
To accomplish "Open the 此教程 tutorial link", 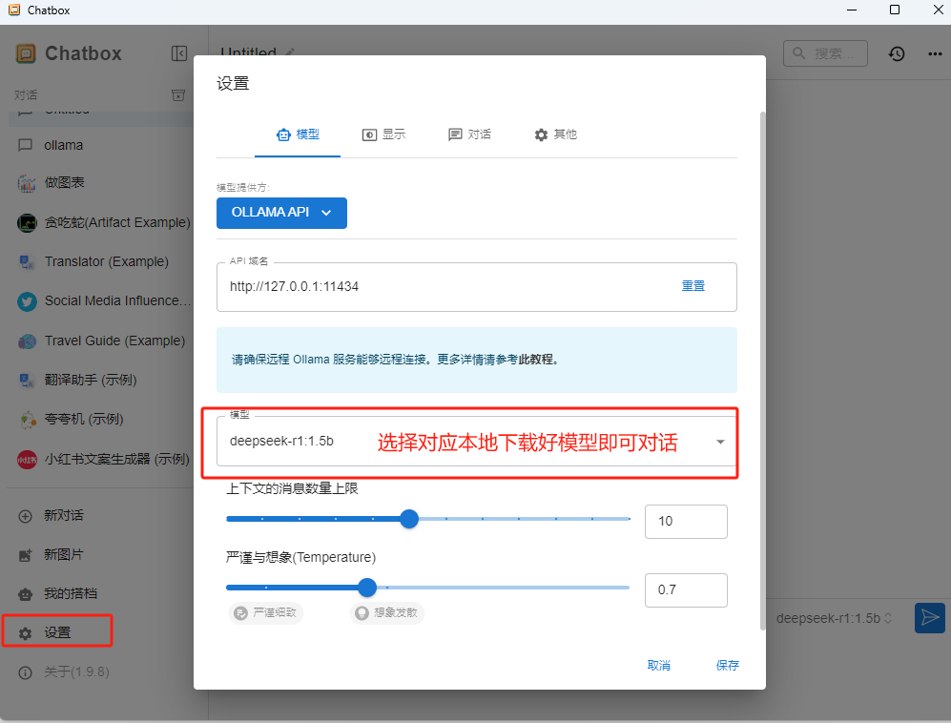I will click(x=535, y=360).
